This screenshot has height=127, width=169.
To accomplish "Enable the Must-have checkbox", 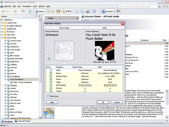I will point(49,96).
